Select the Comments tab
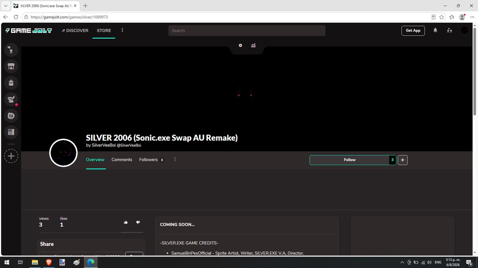The image size is (478, 268). coord(122,160)
